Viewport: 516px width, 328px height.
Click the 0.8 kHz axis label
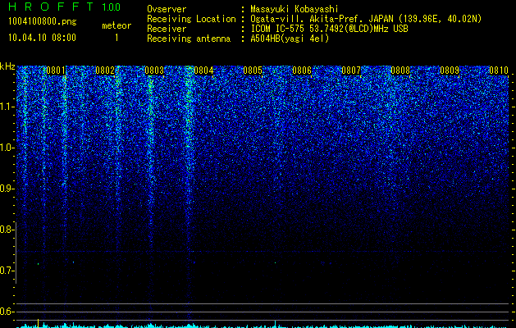7,230
